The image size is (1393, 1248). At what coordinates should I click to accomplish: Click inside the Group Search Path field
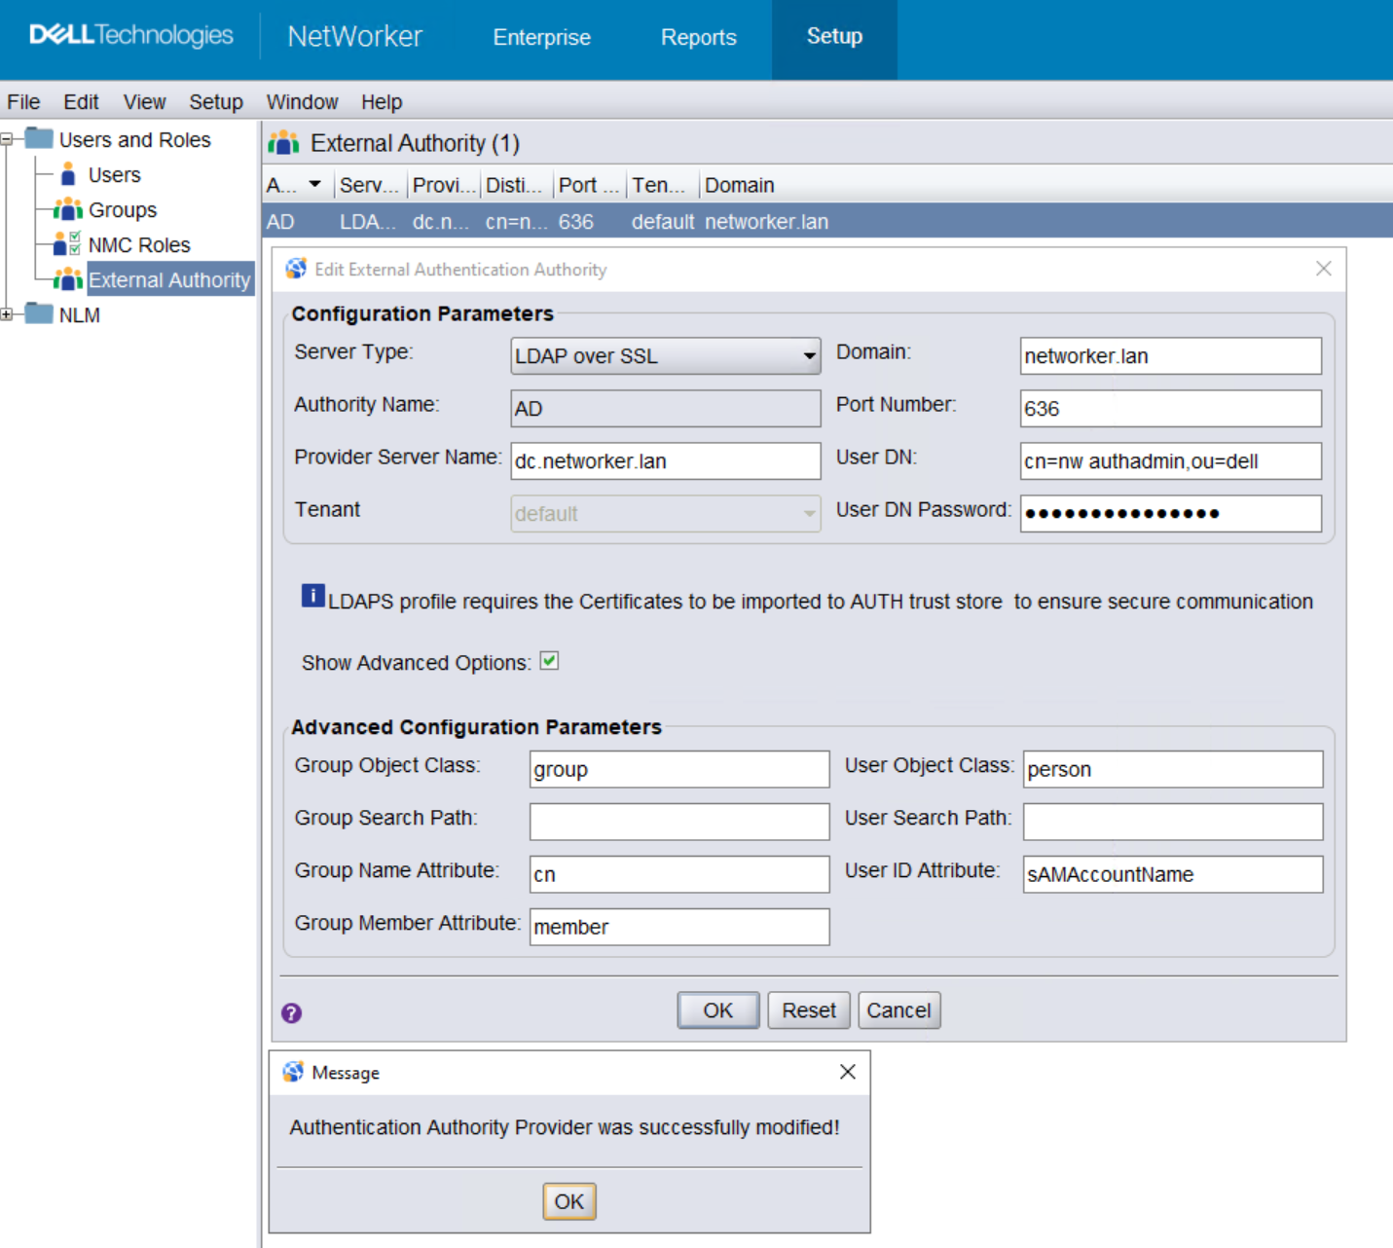(x=678, y=821)
